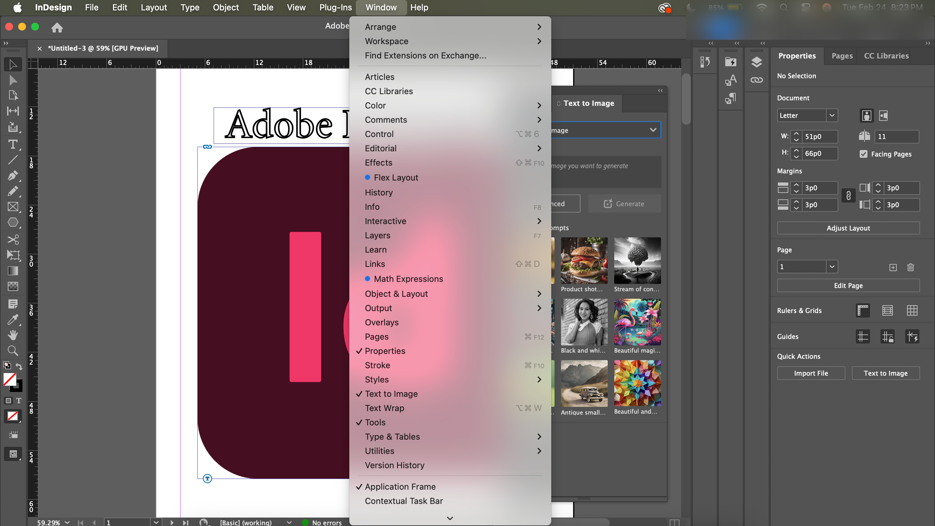Select the Type tool in toolbar
Viewport: 935px width, 526px height.
(x=13, y=144)
